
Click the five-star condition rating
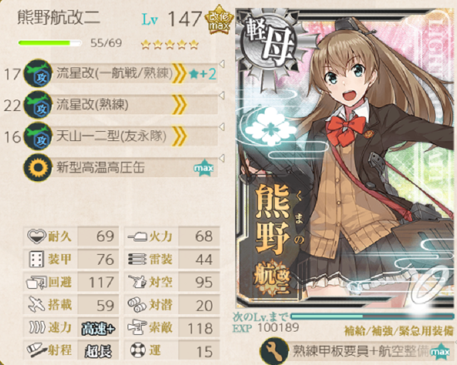pos(170,45)
